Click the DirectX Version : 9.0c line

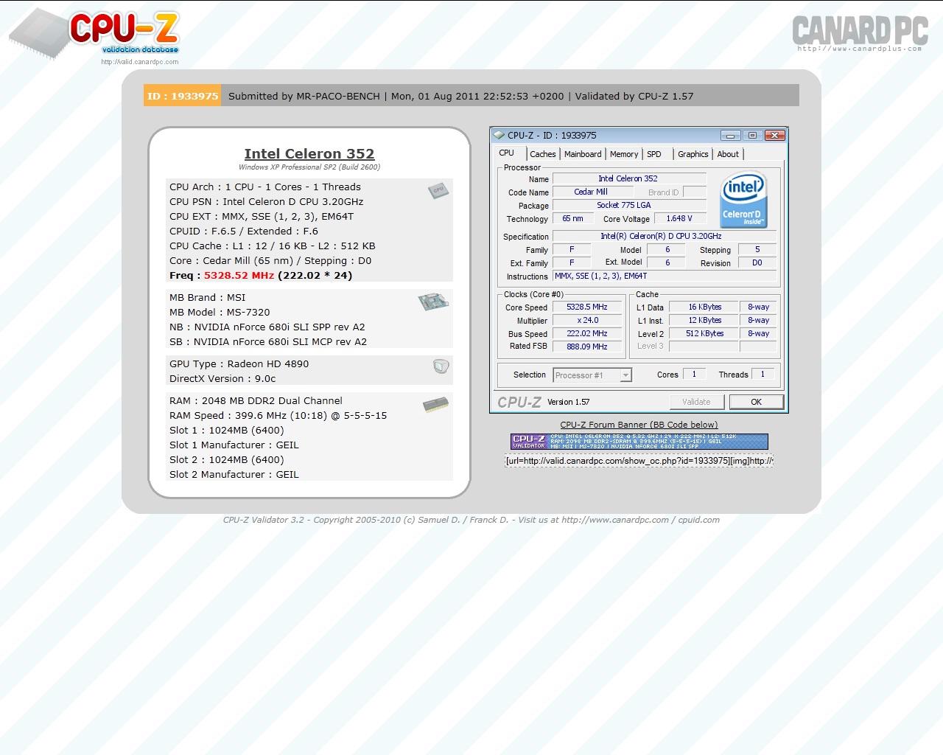222,379
